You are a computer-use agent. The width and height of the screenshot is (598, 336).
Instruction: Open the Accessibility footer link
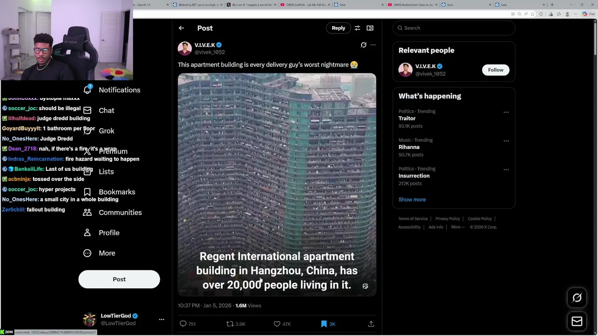410,227
